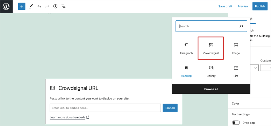Publish the post
This screenshot has height=126, width=271.
(x=260, y=6)
